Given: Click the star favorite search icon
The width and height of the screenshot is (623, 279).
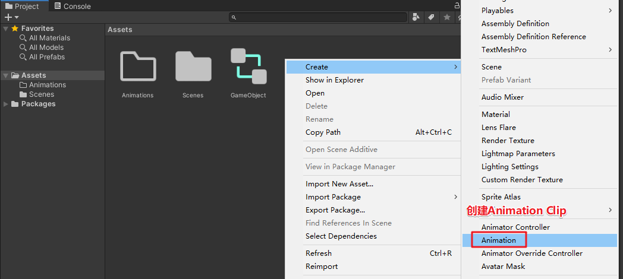Looking at the screenshot, I should [x=446, y=17].
